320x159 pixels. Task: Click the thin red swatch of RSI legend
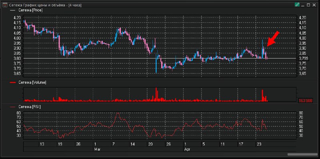point(12,107)
